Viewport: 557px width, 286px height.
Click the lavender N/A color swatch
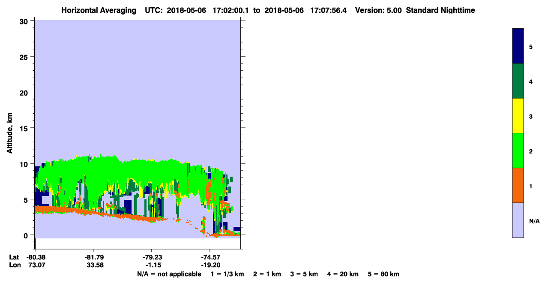pos(518,220)
